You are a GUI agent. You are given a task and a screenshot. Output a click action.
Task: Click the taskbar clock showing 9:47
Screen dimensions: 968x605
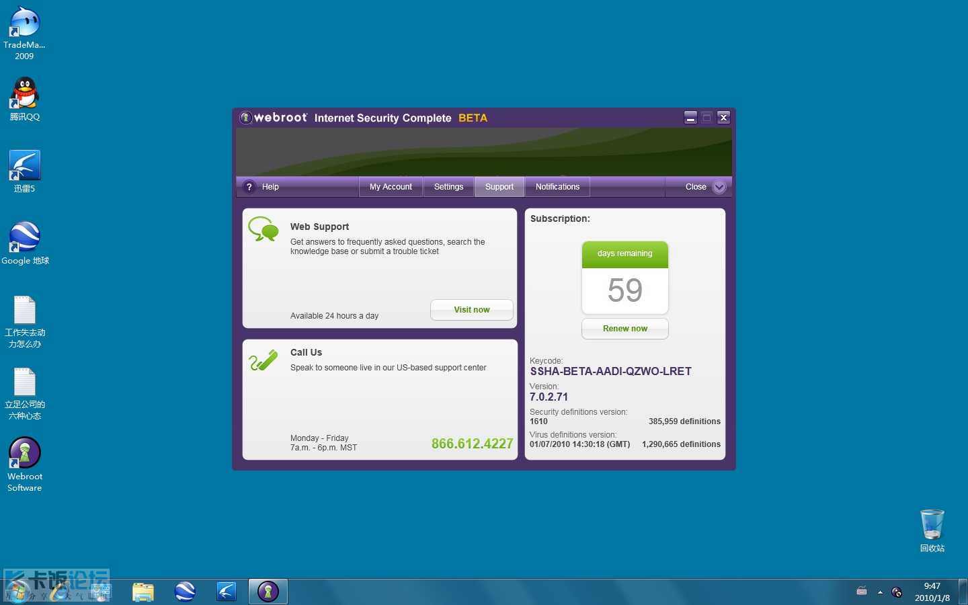932,592
